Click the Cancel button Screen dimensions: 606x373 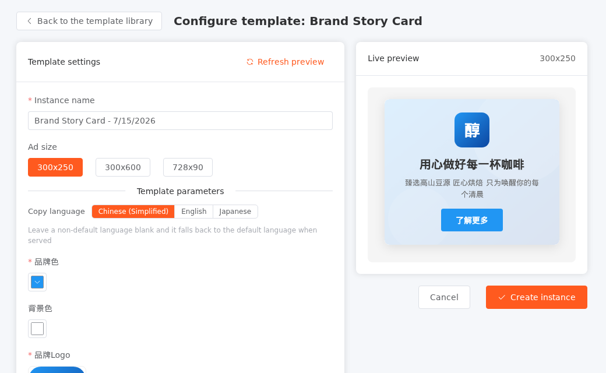444,297
